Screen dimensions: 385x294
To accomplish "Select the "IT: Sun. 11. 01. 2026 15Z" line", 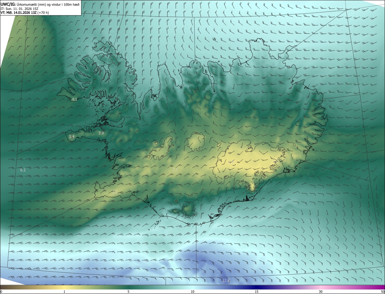I will click(19, 8).
